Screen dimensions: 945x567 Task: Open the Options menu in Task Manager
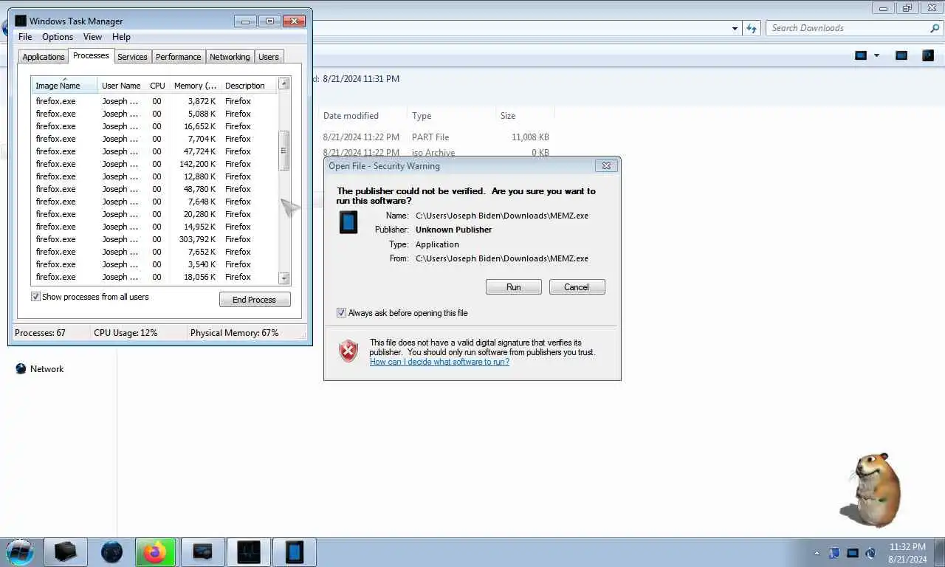coord(58,37)
